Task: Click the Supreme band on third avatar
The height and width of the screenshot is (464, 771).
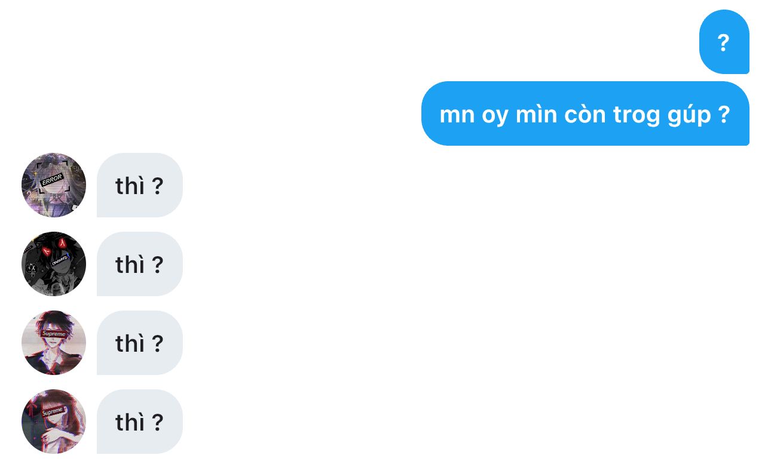Action: (54, 333)
